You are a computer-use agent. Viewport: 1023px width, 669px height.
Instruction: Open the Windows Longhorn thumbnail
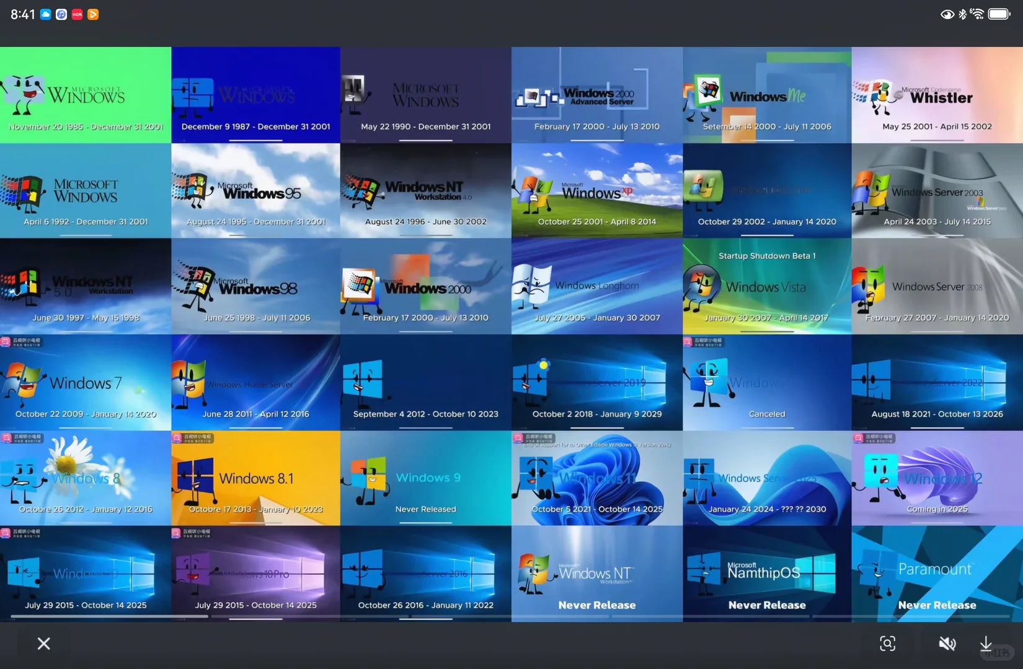tap(596, 286)
